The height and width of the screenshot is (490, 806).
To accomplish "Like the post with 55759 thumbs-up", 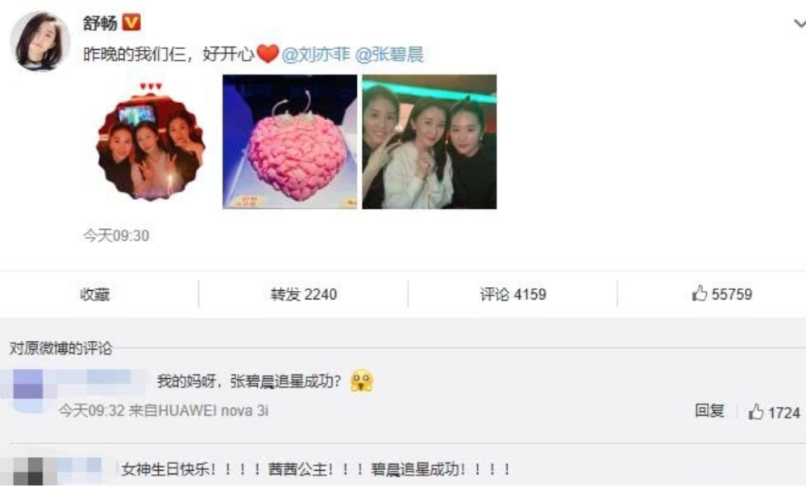I will pyautogui.click(x=721, y=293).
